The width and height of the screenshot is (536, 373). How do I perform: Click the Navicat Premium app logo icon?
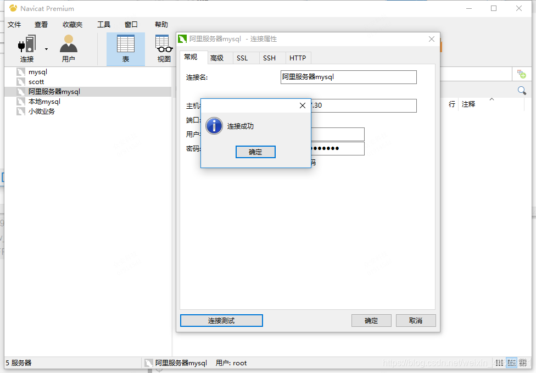(13, 8)
